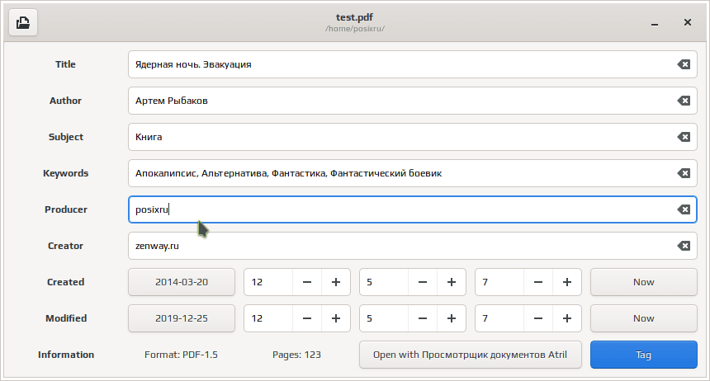Click the blue Tag button

[x=643, y=355]
